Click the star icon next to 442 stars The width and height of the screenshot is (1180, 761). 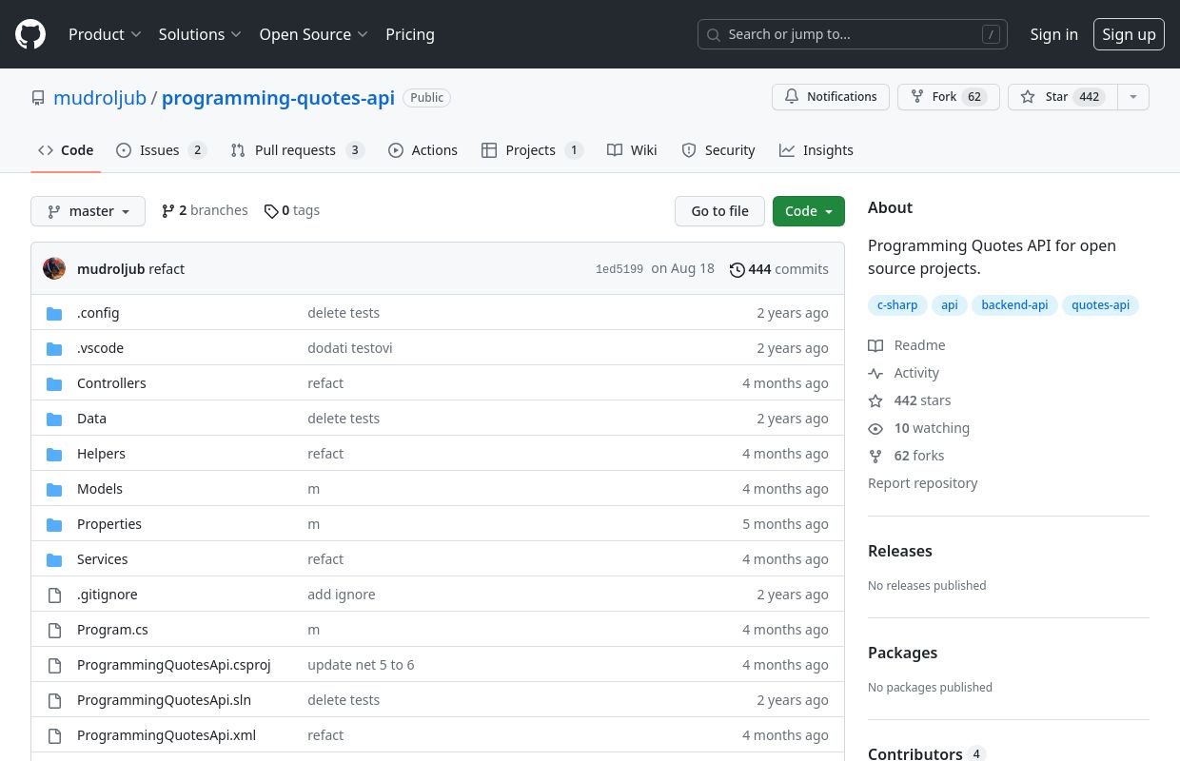875,400
